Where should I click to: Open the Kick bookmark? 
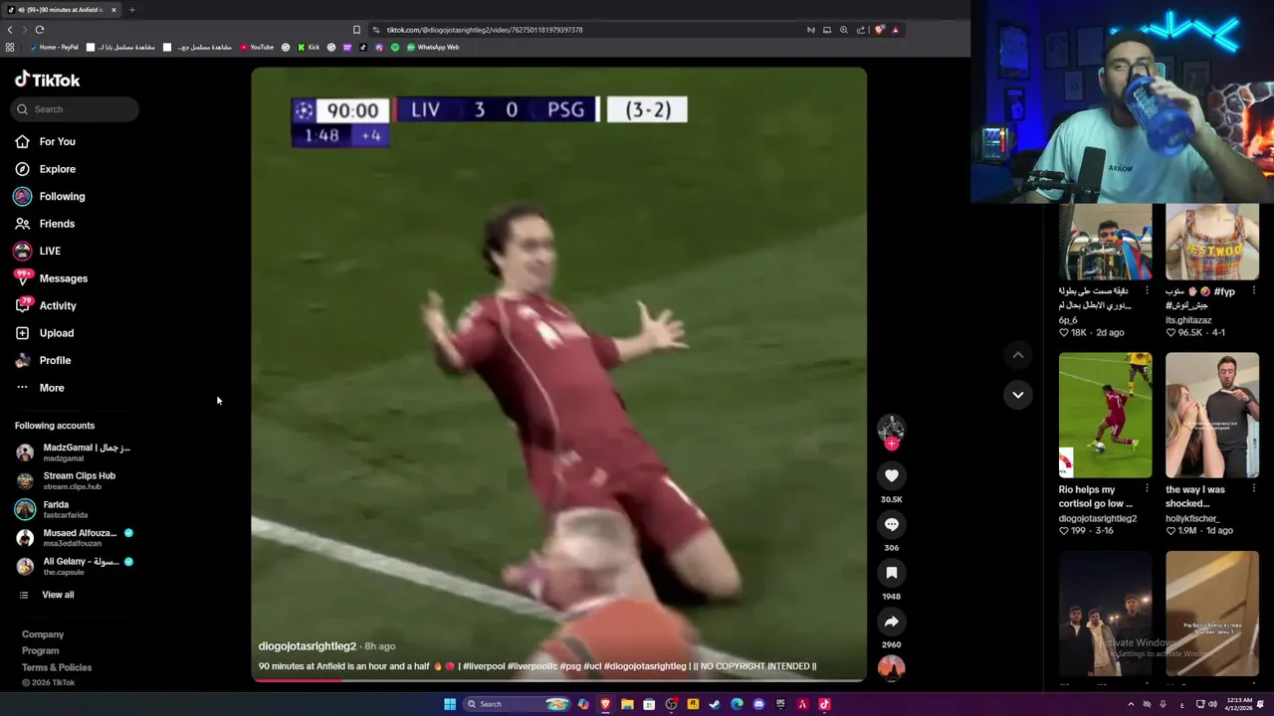308,47
